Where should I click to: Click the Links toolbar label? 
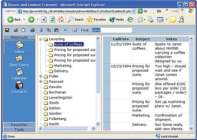pos(176,11)
